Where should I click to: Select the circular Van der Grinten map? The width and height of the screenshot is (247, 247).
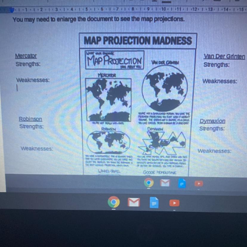165,89
